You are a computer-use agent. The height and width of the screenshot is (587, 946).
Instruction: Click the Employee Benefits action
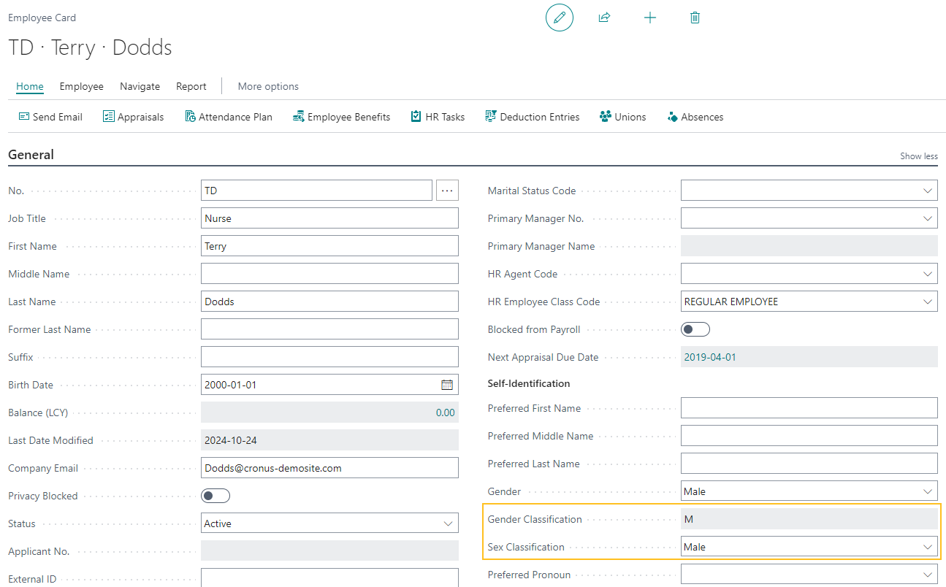coord(340,116)
